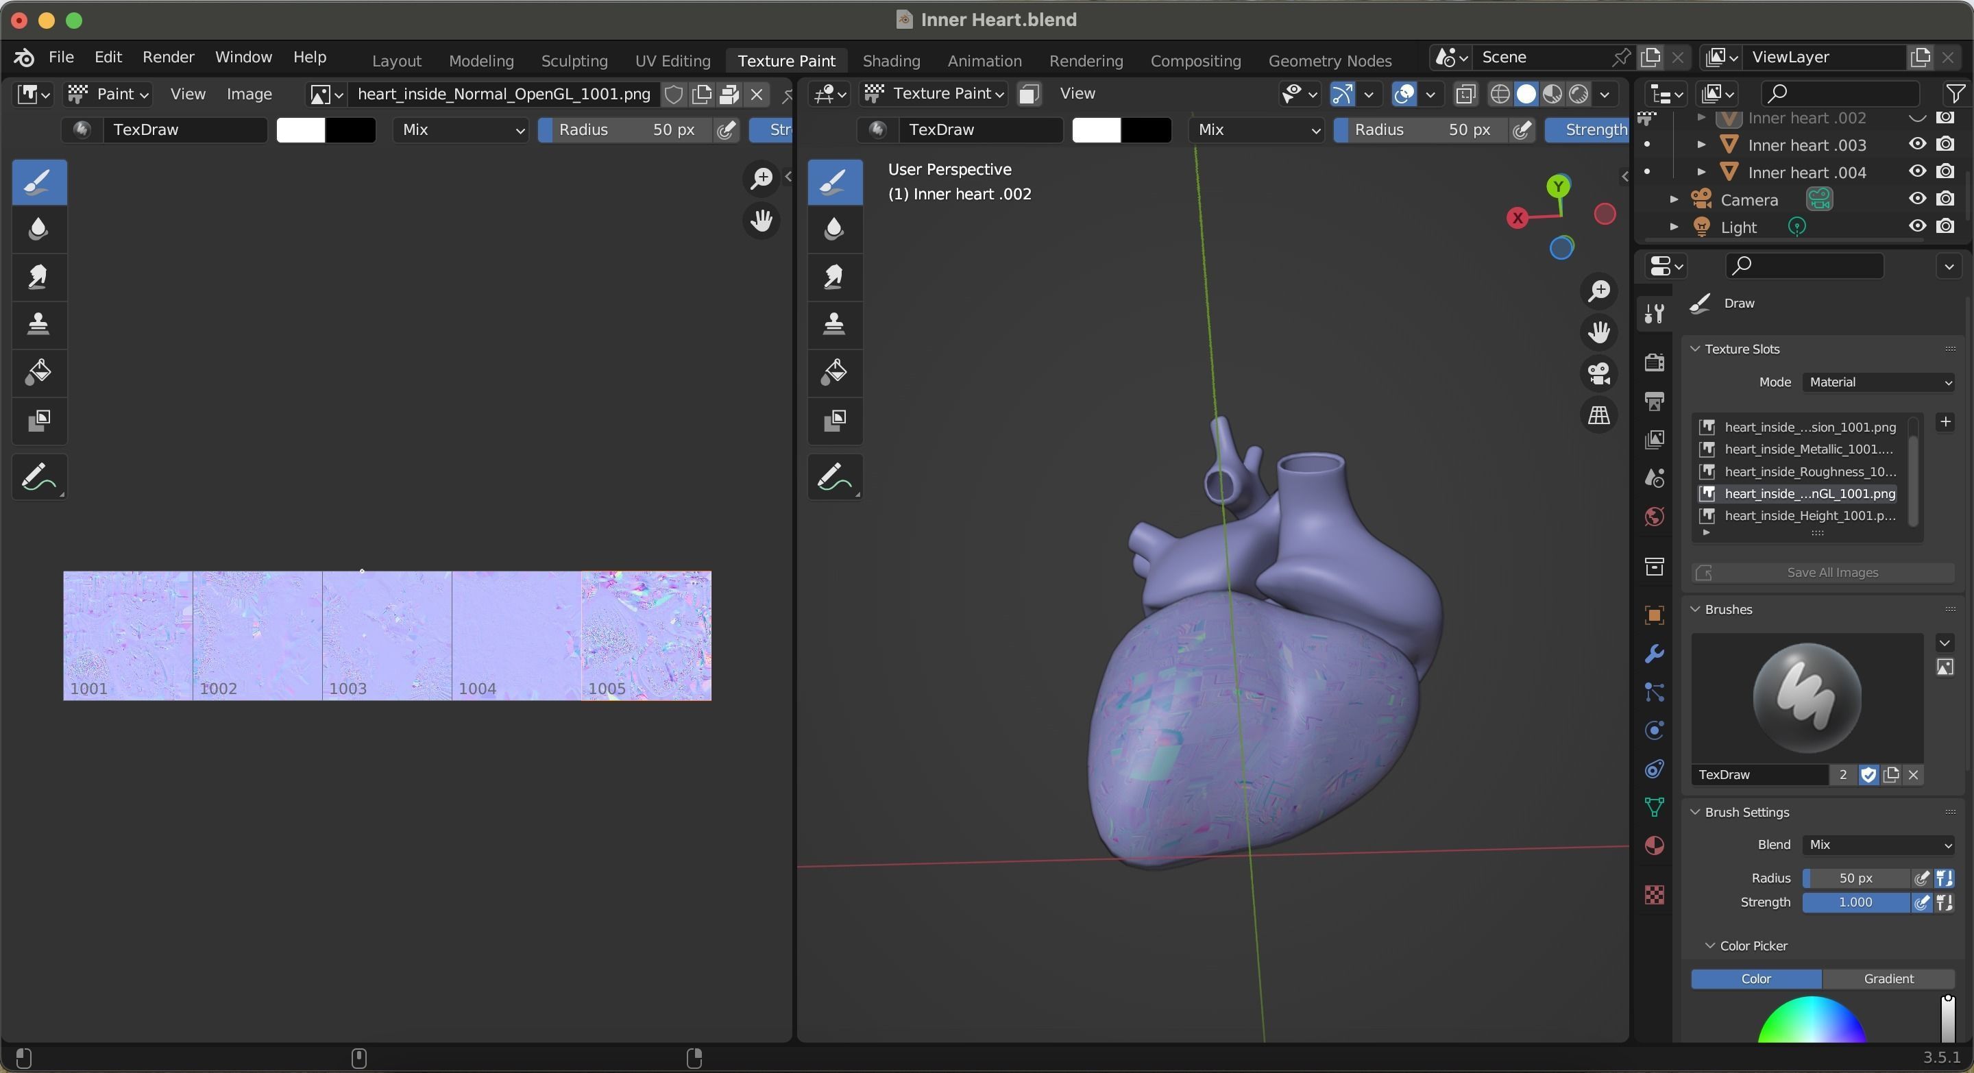The width and height of the screenshot is (1974, 1073).
Task: Toggle Camera visibility eye icon
Action: click(x=1916, y=199)
